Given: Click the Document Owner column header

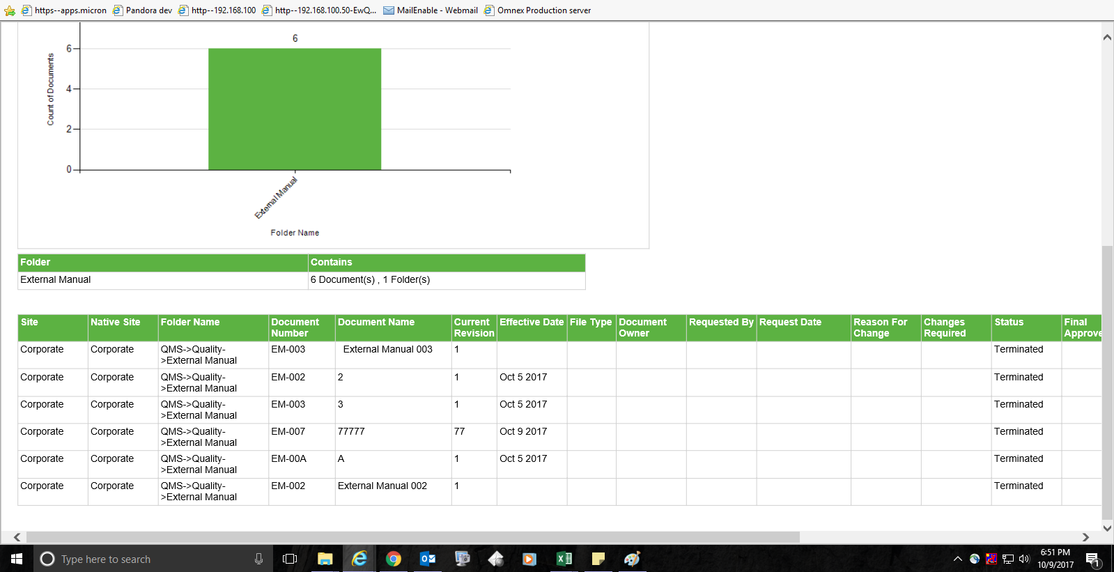Looking at the screenshot, I should click(x=651, y=327).
